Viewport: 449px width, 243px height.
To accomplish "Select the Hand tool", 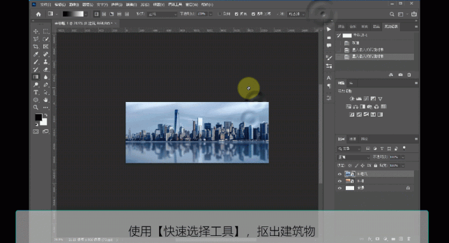I will pyautogui.click(x=45, y=100).
